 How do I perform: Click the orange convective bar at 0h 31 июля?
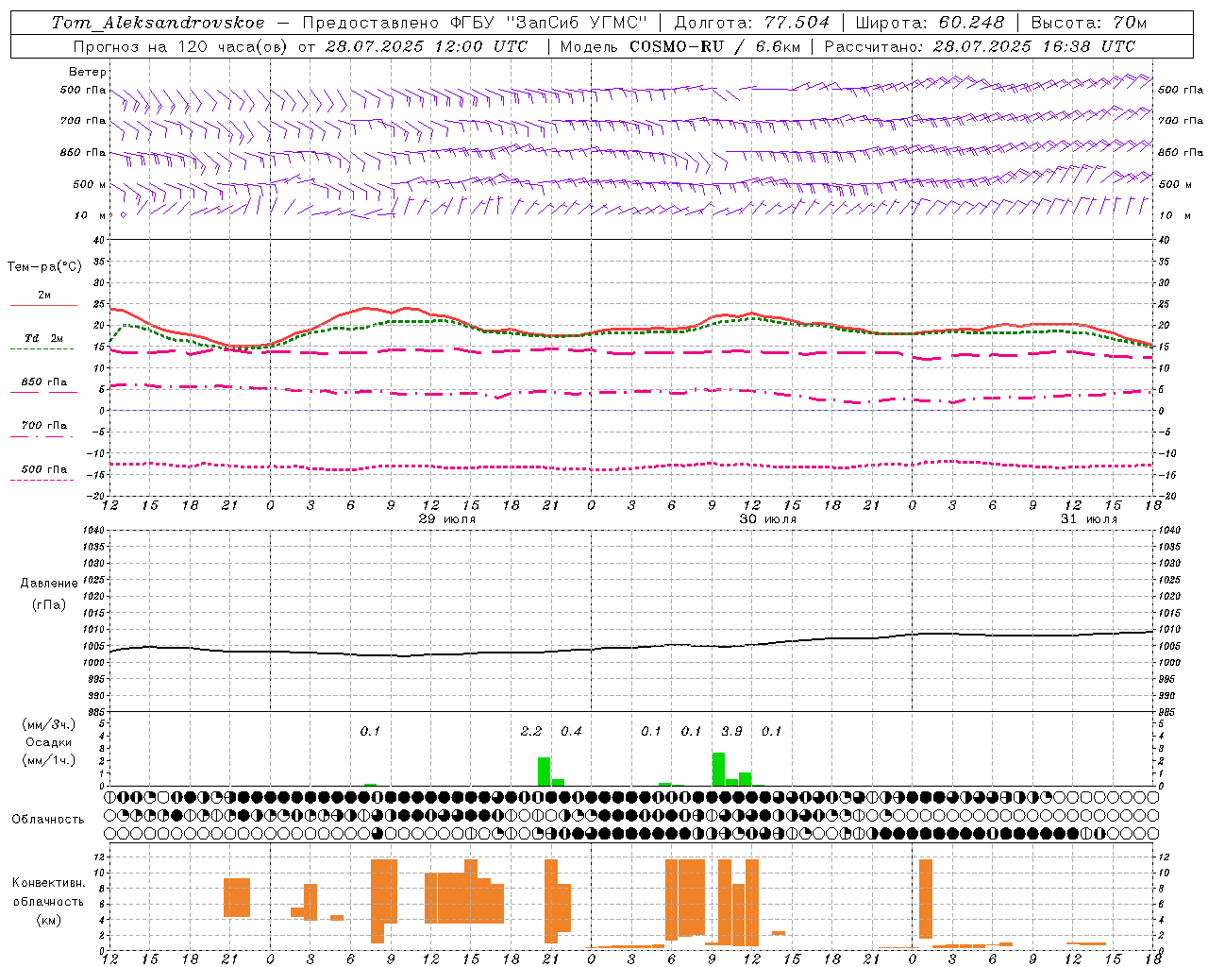tap(926, 899)
